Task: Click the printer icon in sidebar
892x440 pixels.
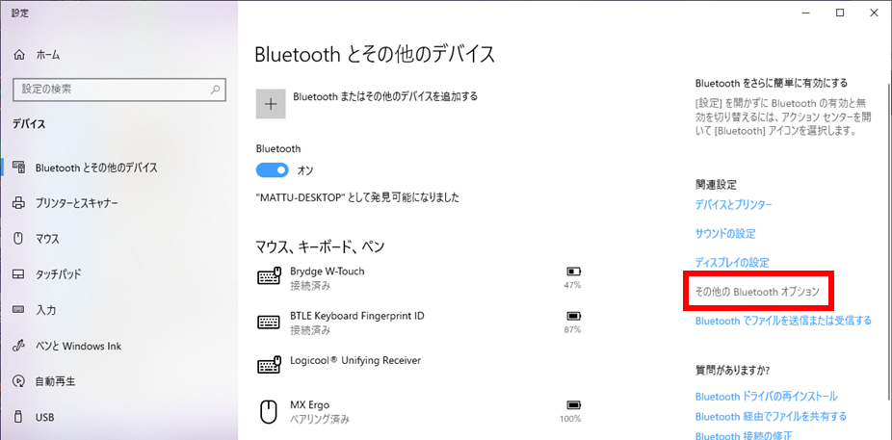Action: tap(18, 203)
